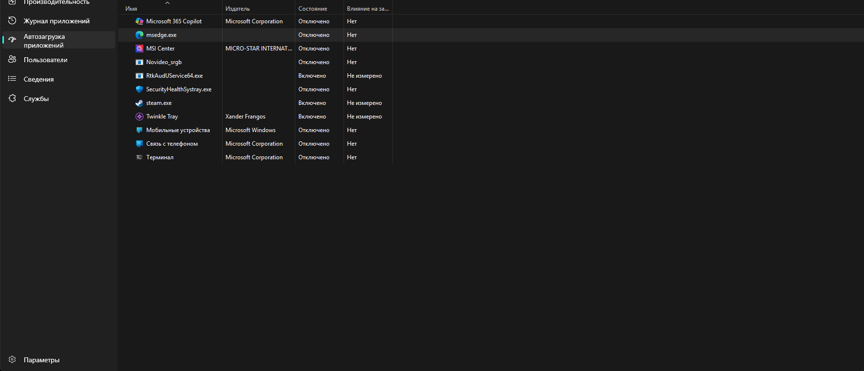Sort the list by Имя column
The height and width of the screenshot is (371, 864).
point(131,9)
